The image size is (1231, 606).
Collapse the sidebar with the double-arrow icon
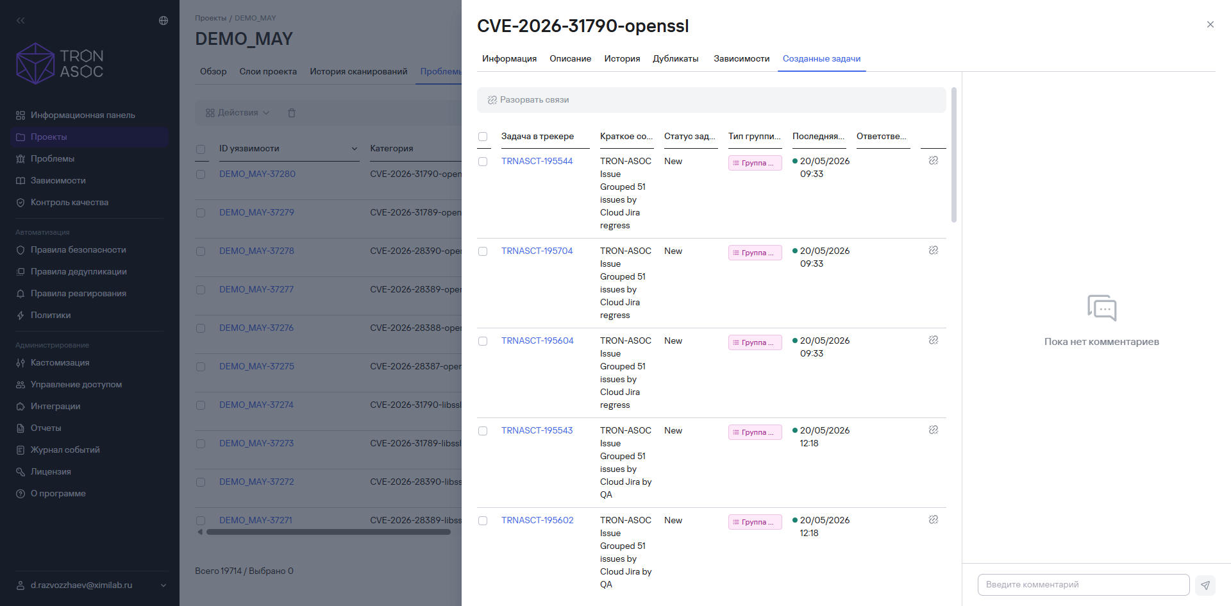pos(21,21)
